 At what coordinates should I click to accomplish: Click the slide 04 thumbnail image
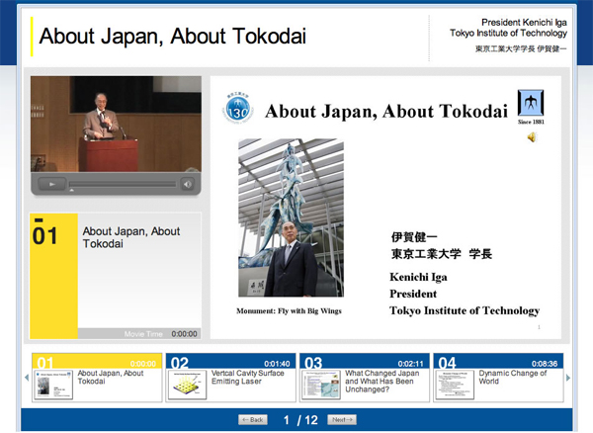click(455, 385)
